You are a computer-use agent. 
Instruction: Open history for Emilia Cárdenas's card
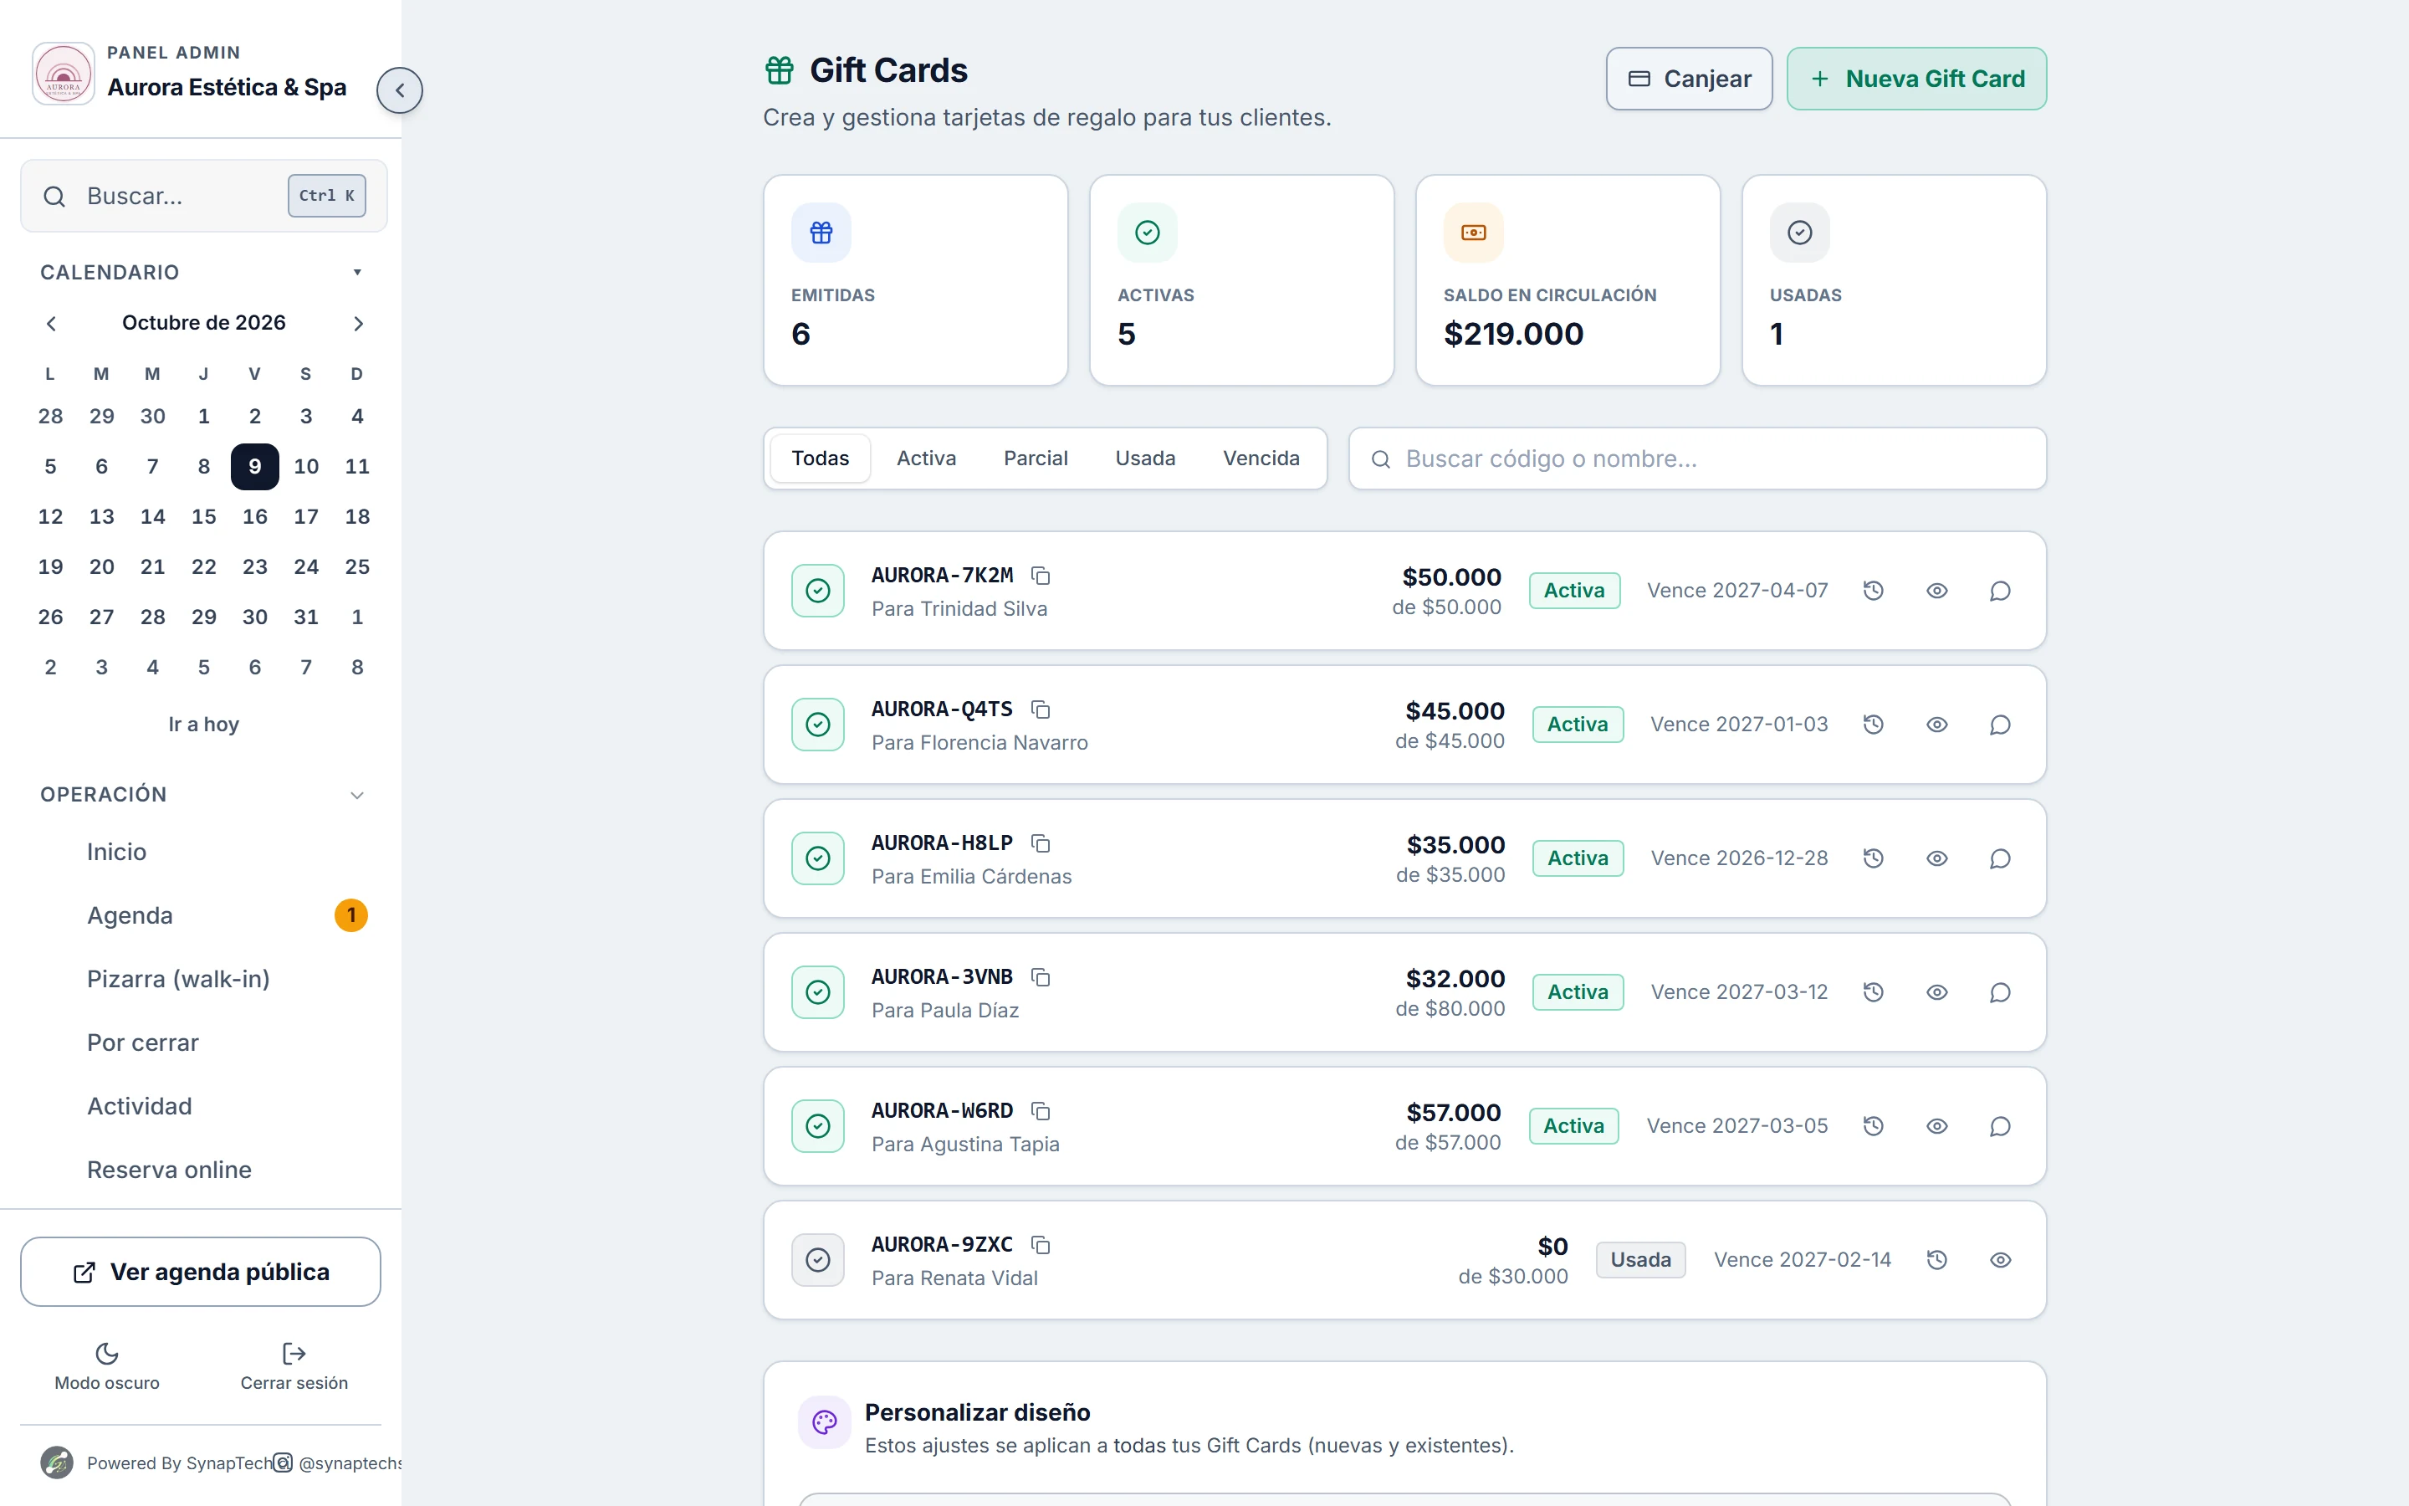(x=1874, y=858)
